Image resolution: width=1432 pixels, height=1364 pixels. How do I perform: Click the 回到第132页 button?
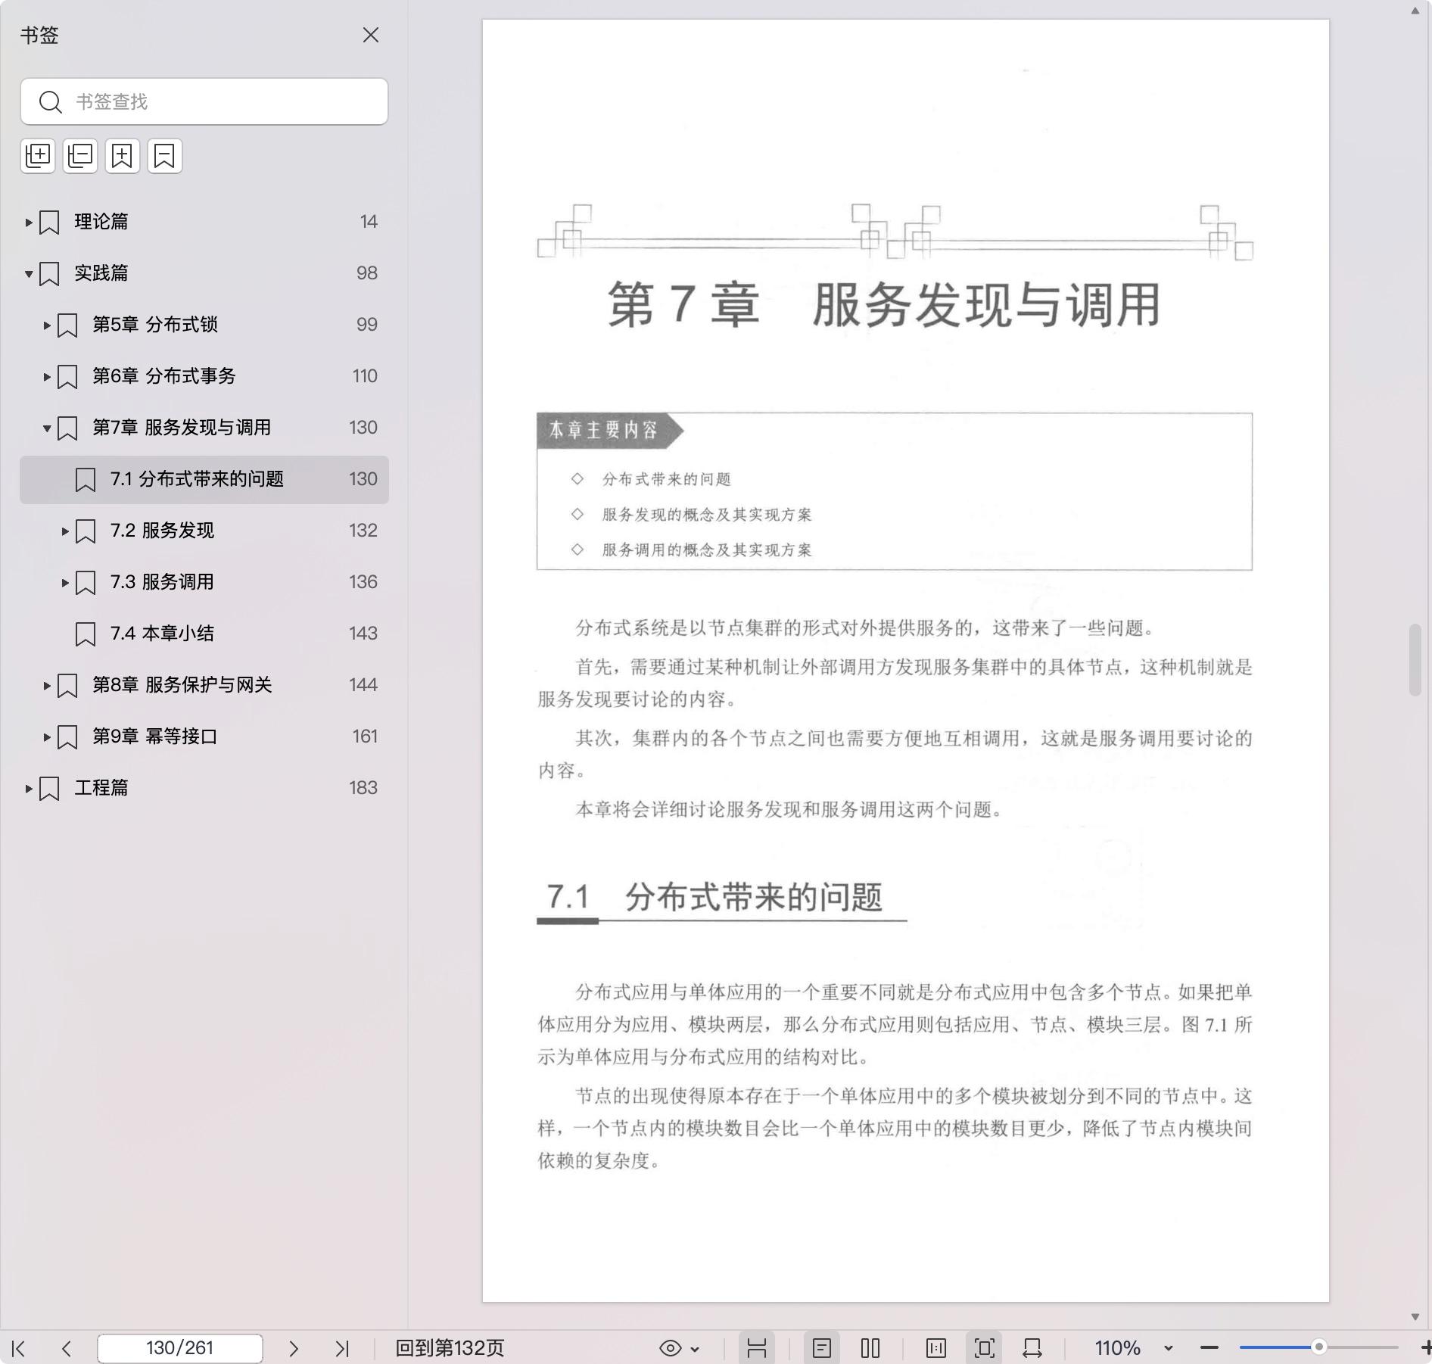pos(450,1348)
